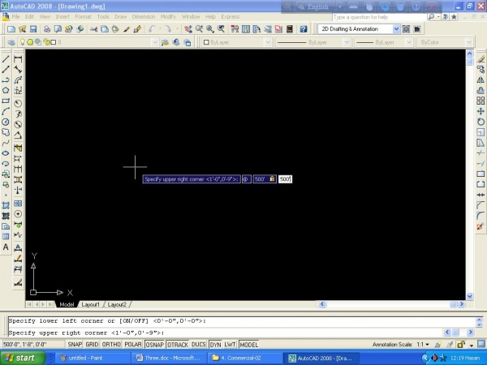
Task: Toggle ORTHO mode in status bar
Action: pyautogui.click(x=111, y=345)
